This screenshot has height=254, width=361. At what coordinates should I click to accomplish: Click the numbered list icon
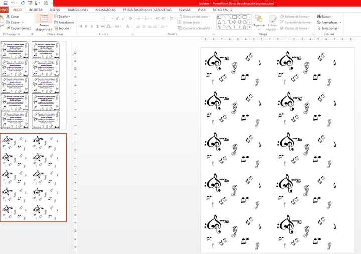[x=148, y=18]
